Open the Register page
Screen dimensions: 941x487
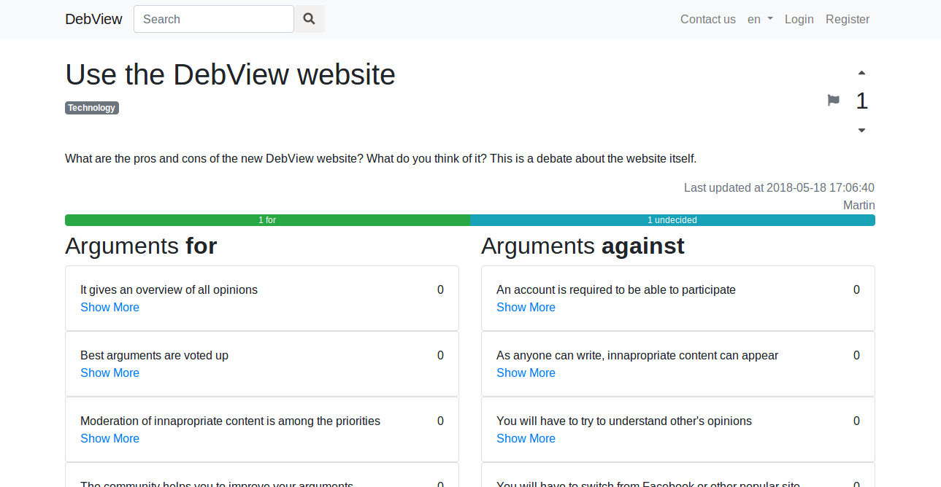[x=847, y=19]
